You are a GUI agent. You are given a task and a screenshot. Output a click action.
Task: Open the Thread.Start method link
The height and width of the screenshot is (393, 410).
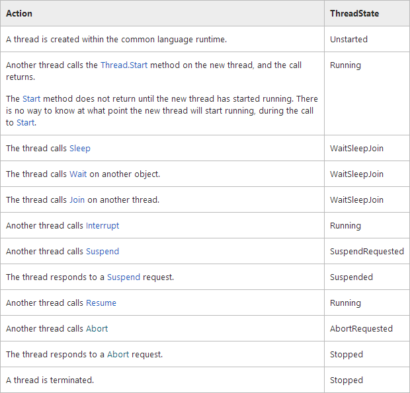point(125,65)
